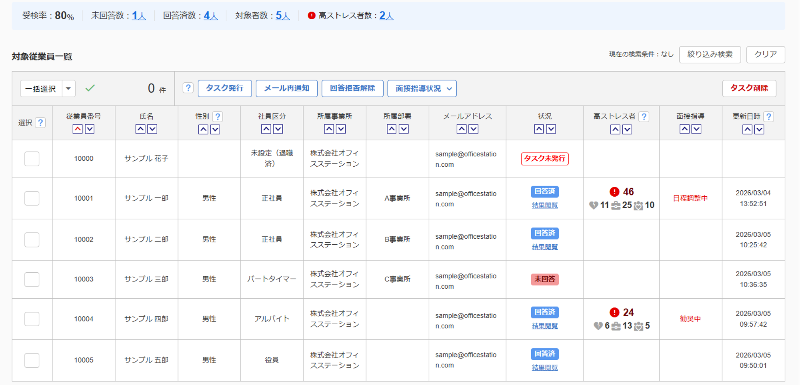
Task: Open the 一括選択 dropdown arrow
Action: click(68, 88)
